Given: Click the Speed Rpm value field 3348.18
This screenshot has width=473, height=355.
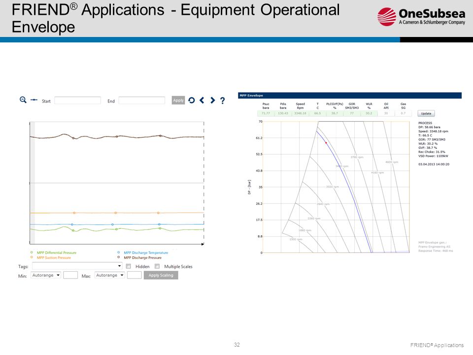Looking at the screenshot, I should tap(300, 113).
